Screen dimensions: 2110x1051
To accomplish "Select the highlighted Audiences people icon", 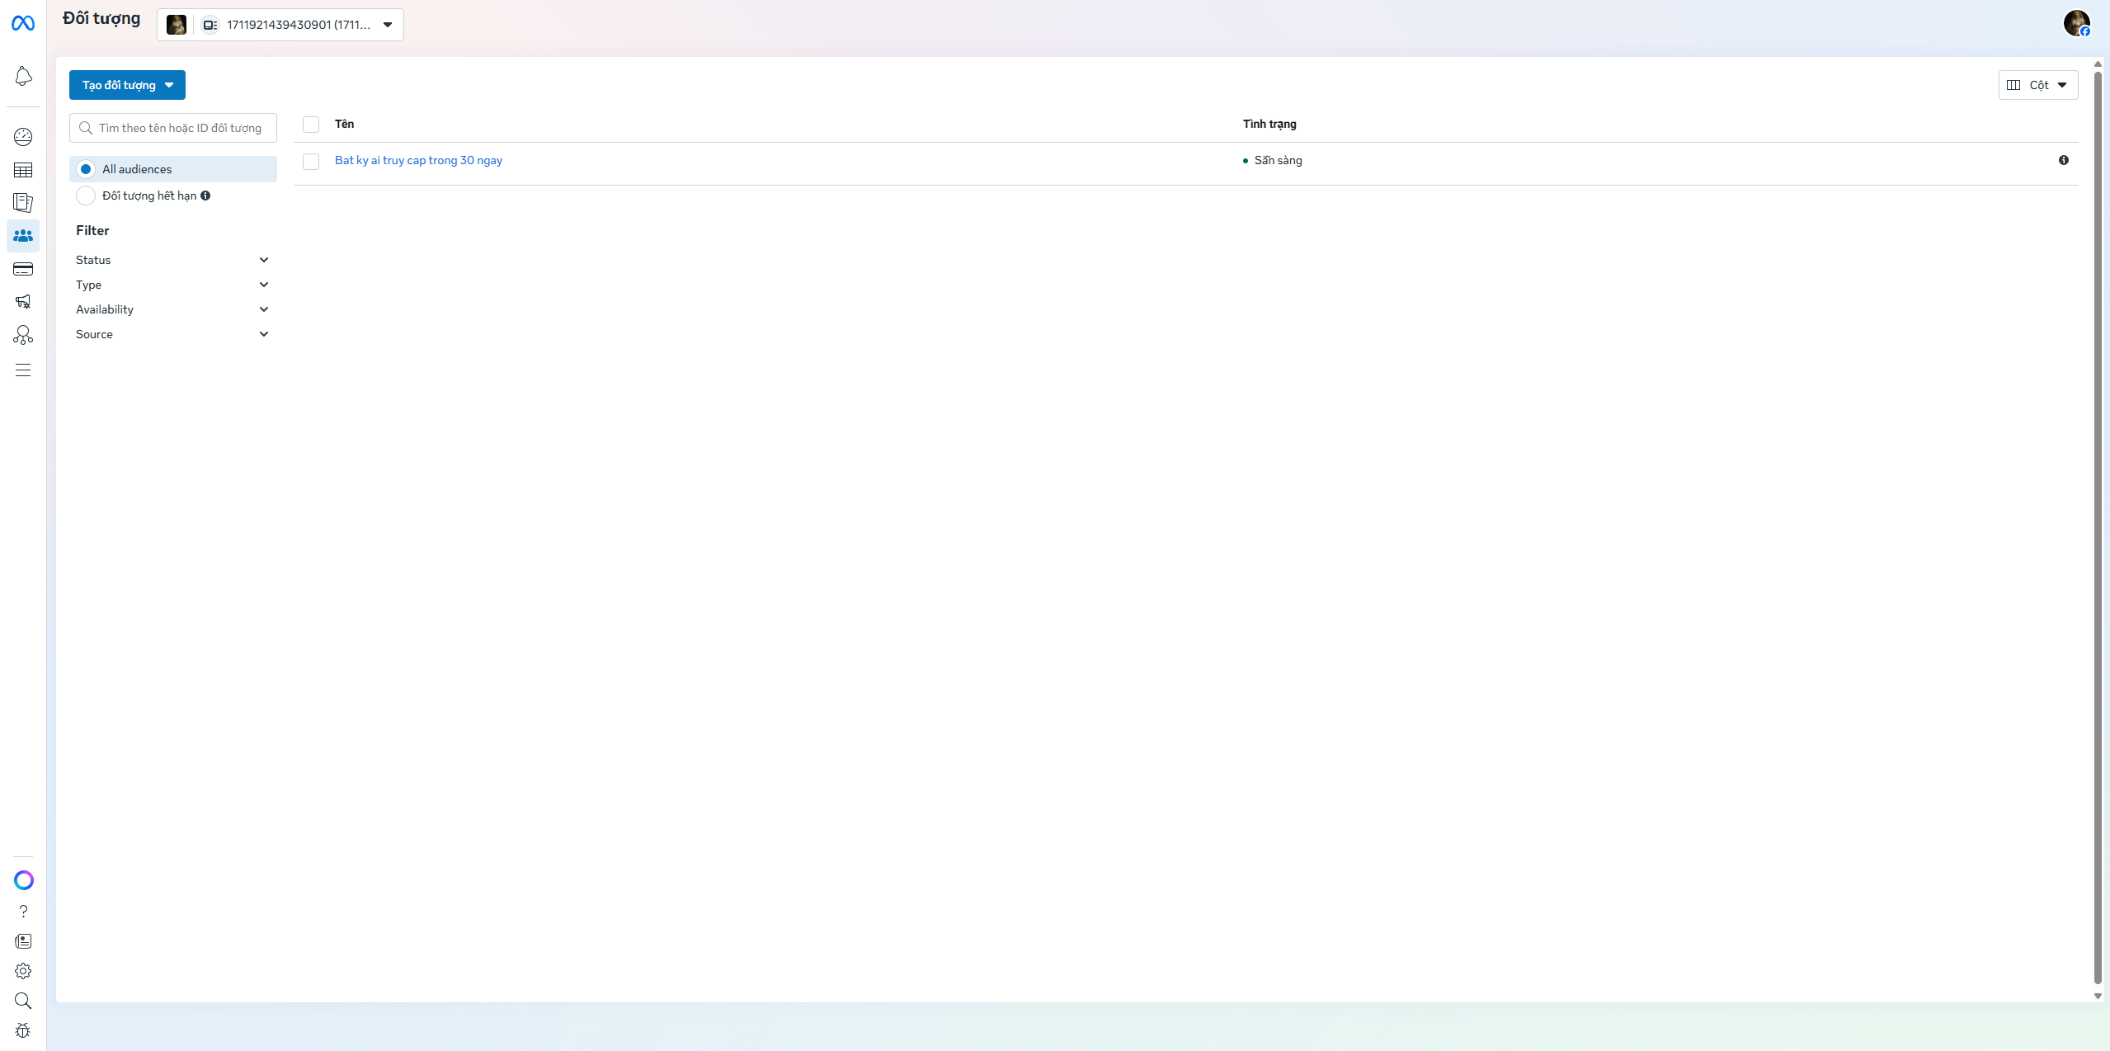I will coord(24,235).
